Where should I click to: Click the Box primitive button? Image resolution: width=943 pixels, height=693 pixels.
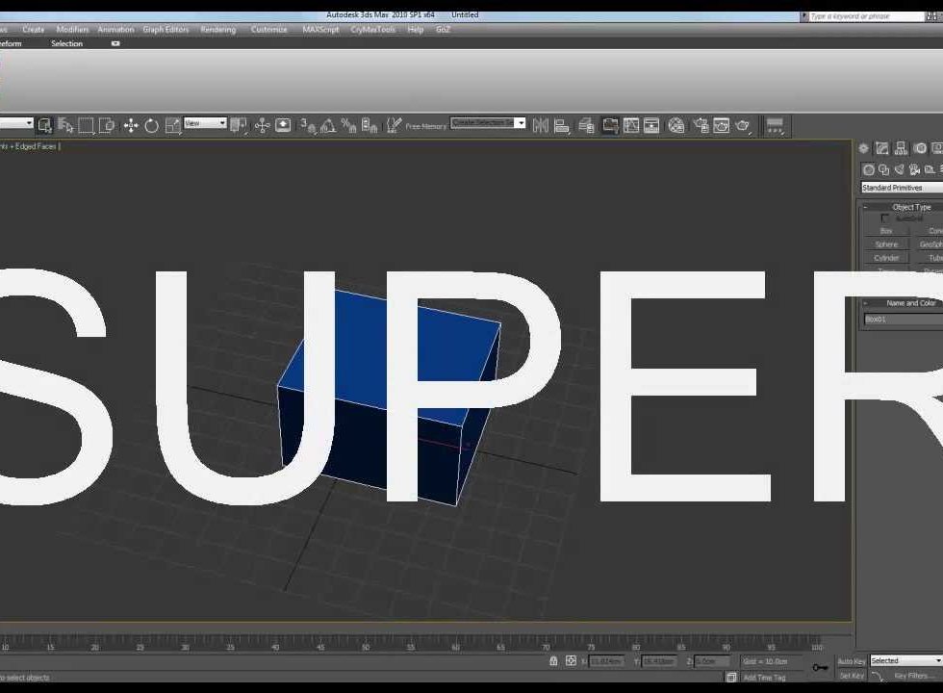[886, 231]
